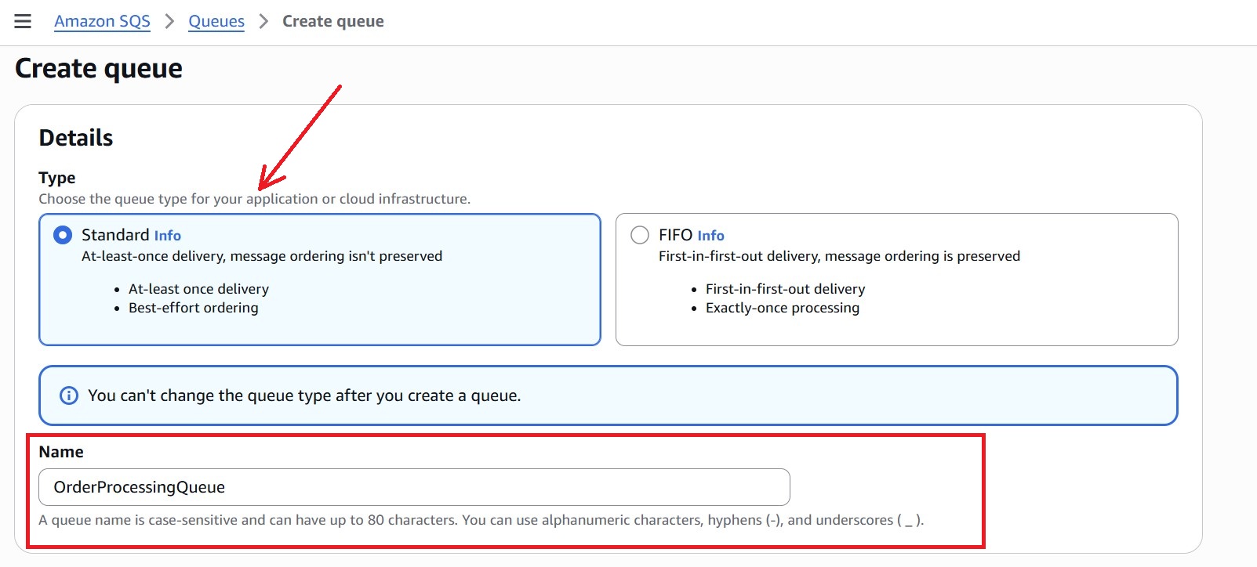
Task: Click the Exactly-once processing bullet text
Action: point(782,308)
